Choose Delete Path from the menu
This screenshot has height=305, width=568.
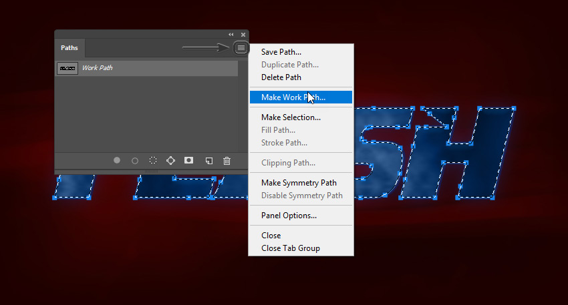coord(281,77)
